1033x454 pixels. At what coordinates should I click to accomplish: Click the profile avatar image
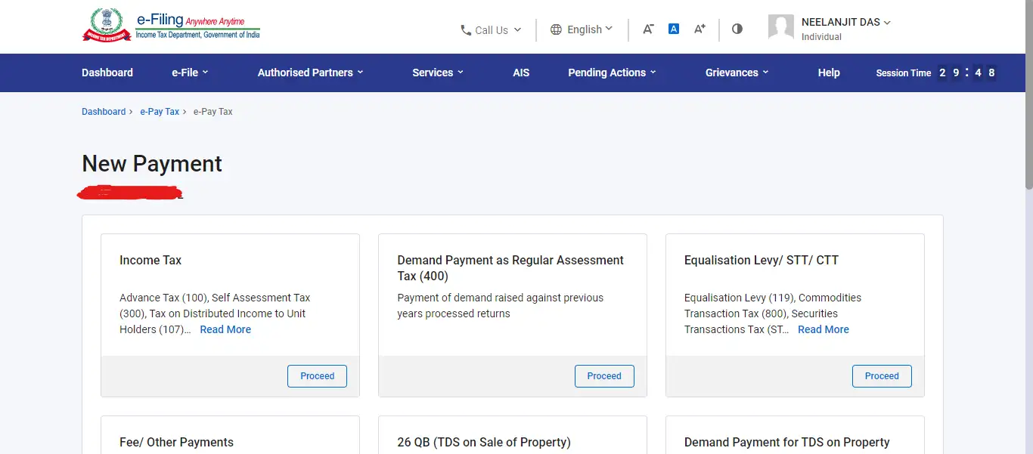tap(781, 27)
